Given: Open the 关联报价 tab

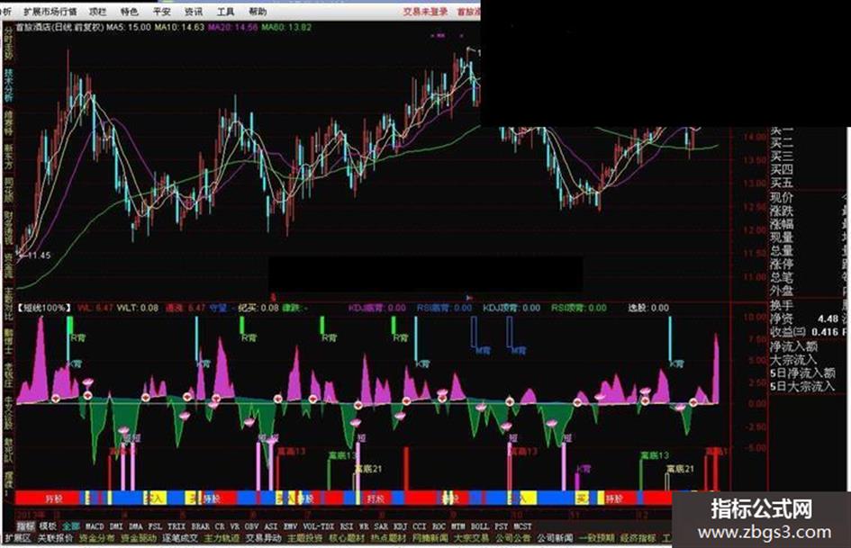Looking at the screenshot, I should tap(55, 538).
